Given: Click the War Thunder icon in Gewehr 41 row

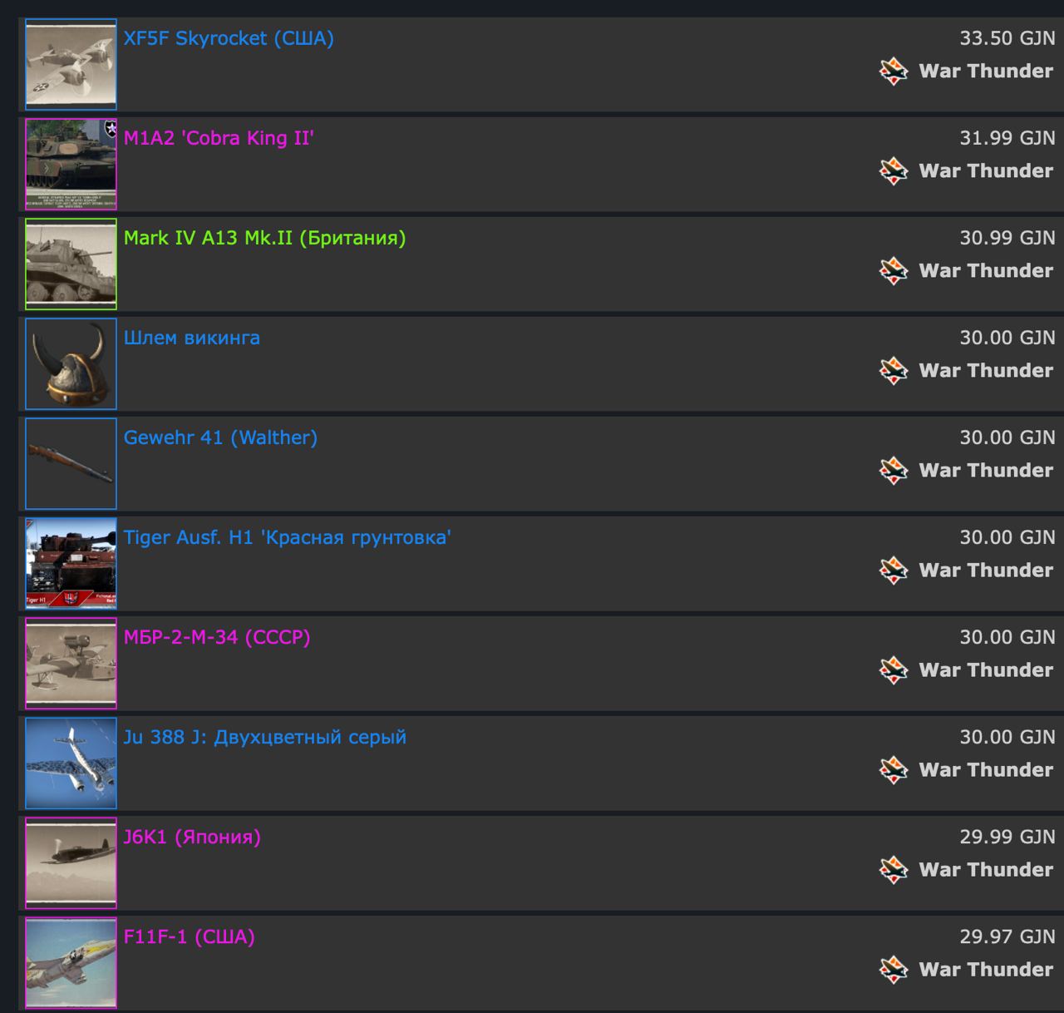Looking at the screenshot, I should [x=894, y=471].
